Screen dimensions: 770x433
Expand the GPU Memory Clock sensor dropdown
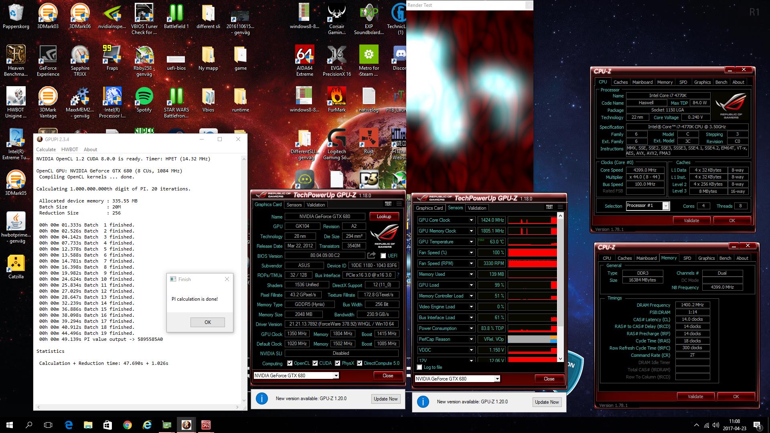pyautogui.click(x=471, y=231)
